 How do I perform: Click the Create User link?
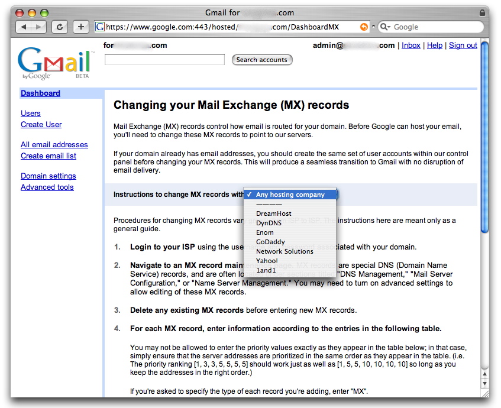coord(41,124)
